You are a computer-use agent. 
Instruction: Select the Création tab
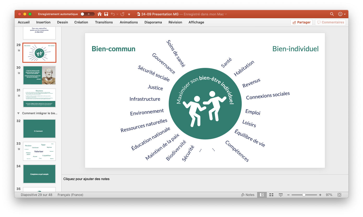click(81, 22)
